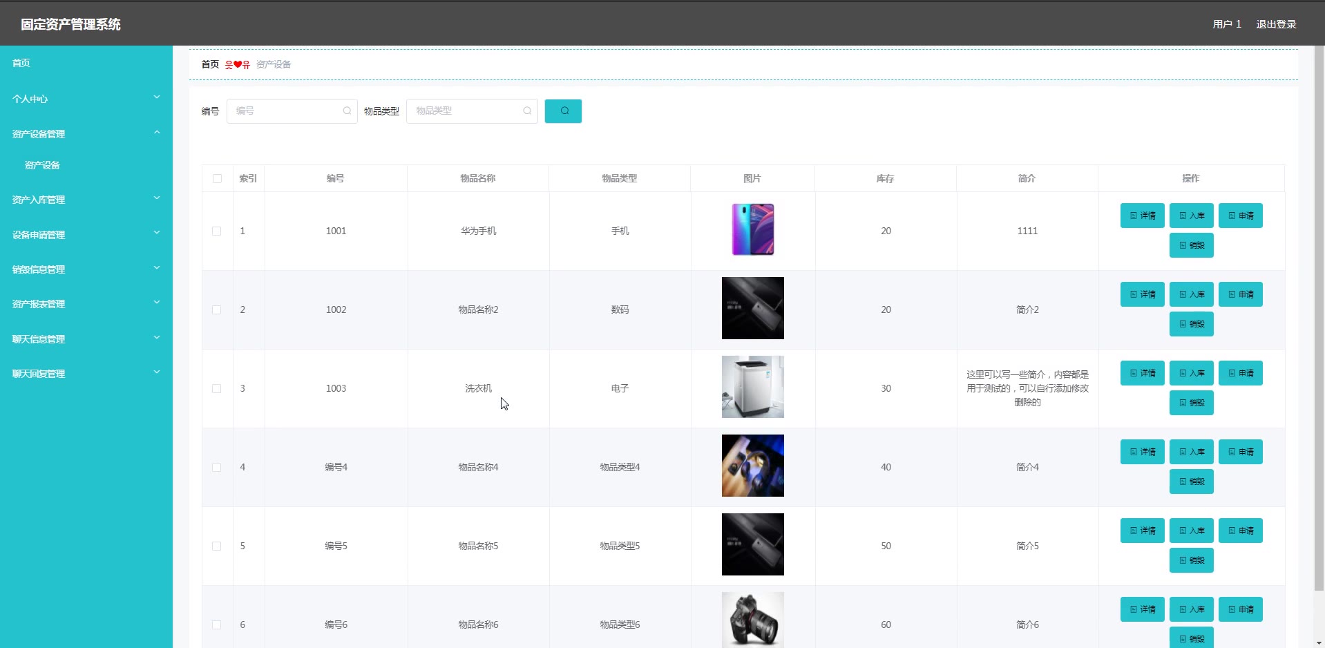Screen dimensions: 1325x648
Task: Toggle the select-all checkbox in table header
Action: (x=217, y=179)
